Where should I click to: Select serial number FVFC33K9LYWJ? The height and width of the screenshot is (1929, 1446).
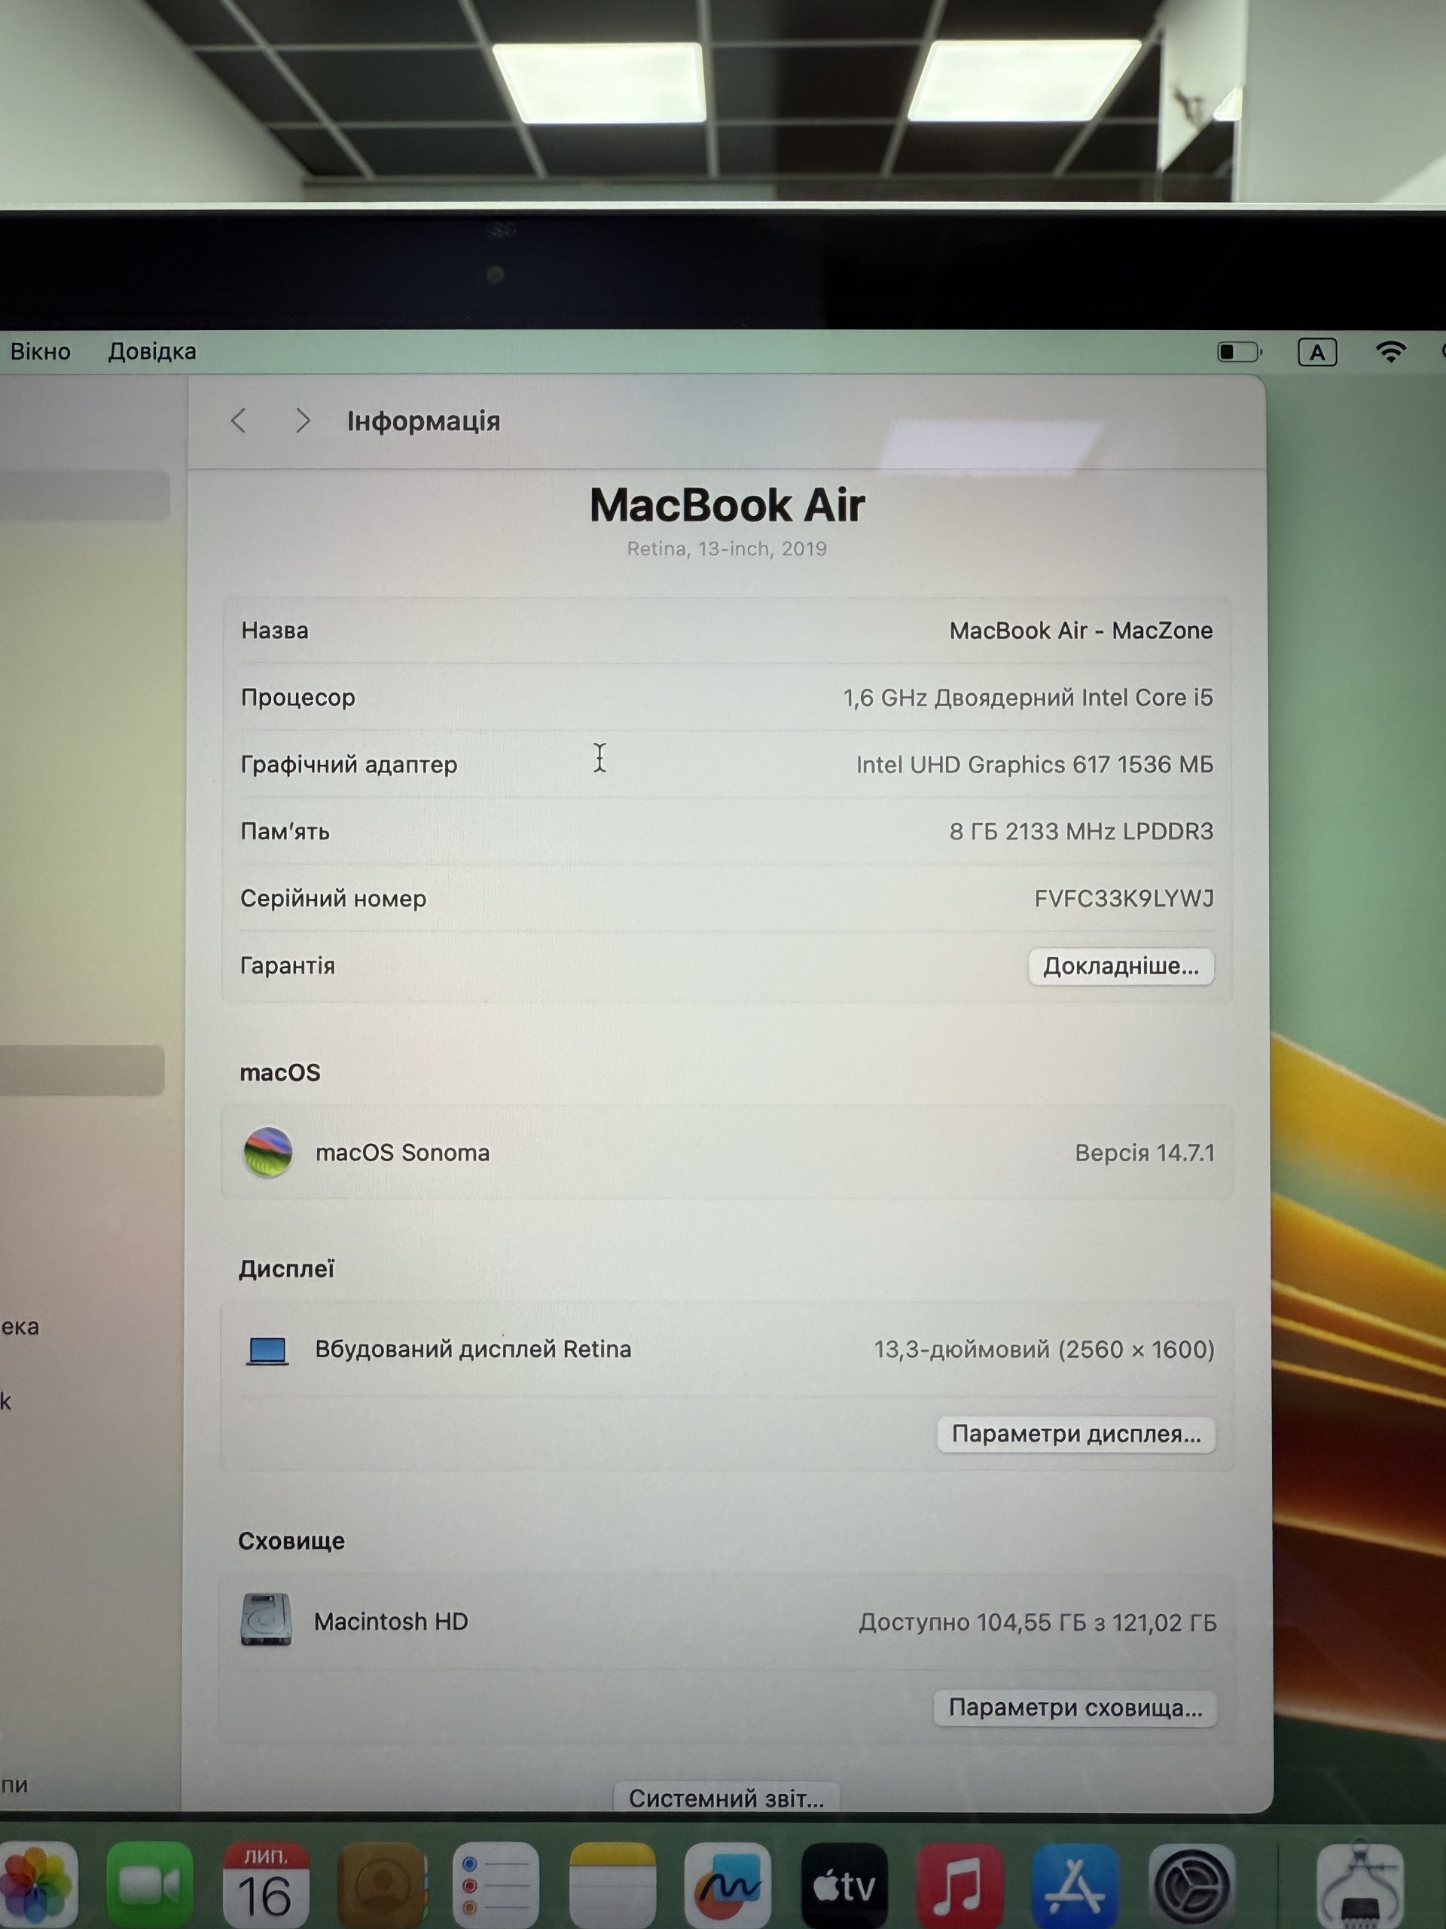click(1124, 898)
